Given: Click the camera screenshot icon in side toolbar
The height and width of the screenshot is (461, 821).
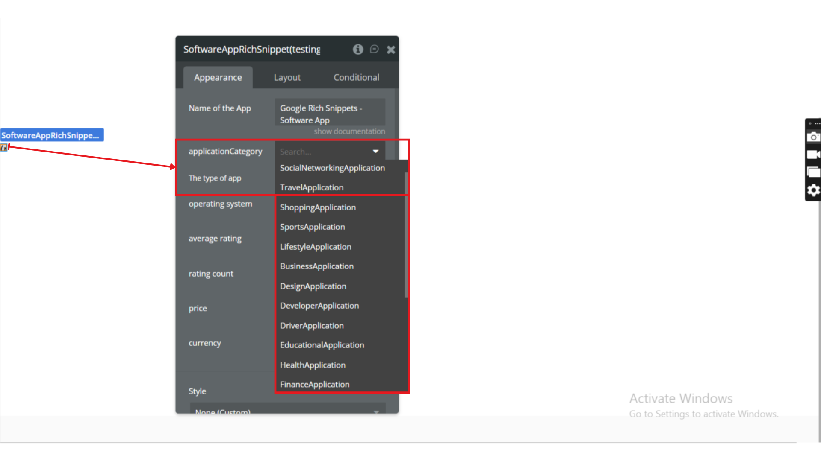Looking at the screenshot, I should coord(813,137).
